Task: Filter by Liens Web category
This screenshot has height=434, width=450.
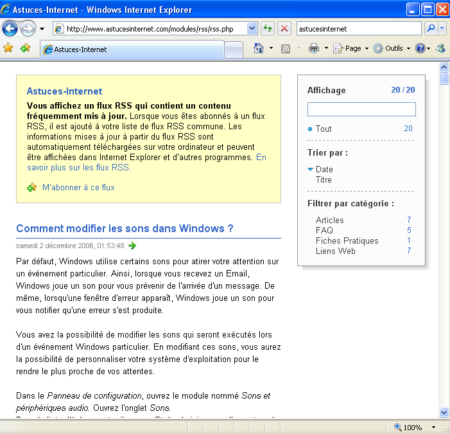Action: 336,251
